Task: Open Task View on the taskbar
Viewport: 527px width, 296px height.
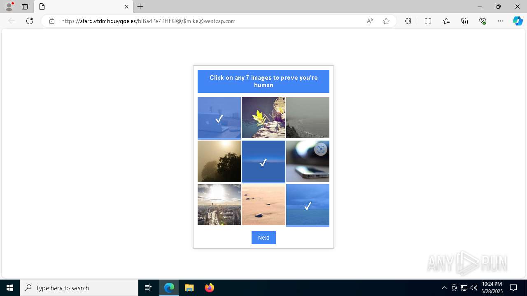Action: pyautogui.click(x=148, y=288)
